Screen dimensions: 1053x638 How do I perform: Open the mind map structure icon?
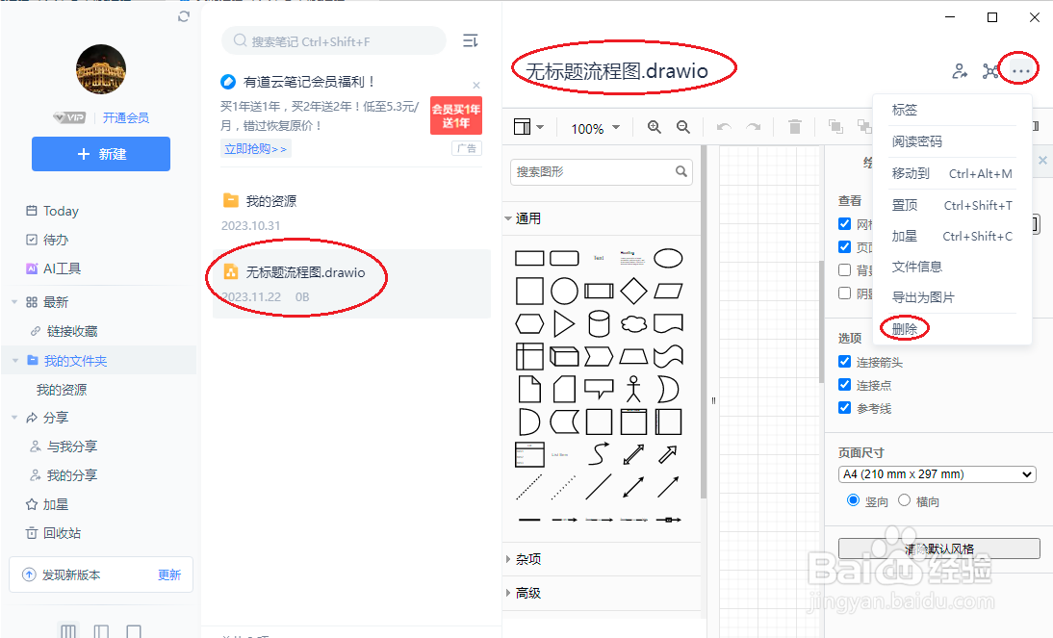point(990,70)
